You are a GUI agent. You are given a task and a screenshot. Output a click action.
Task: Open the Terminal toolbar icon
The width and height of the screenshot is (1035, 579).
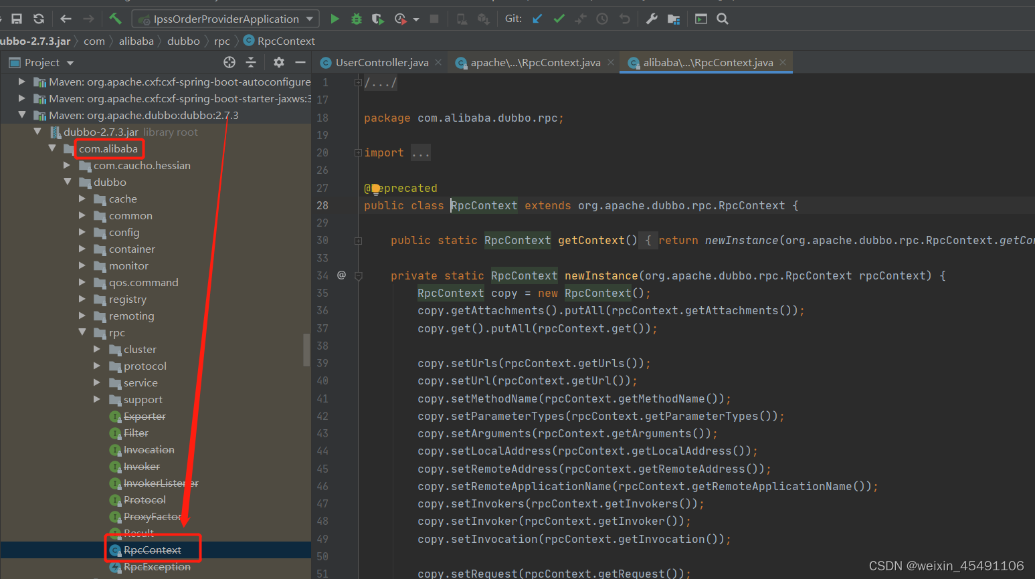tap(700, 19)
